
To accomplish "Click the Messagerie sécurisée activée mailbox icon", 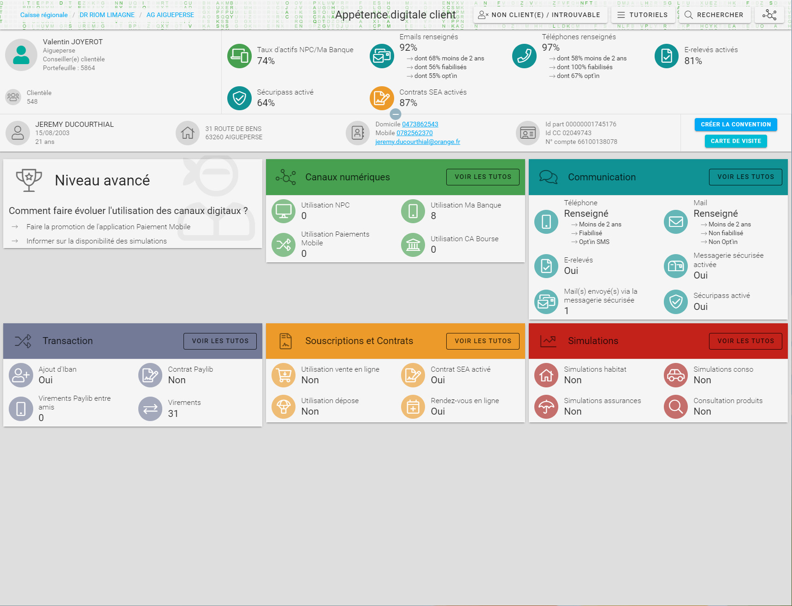I will coord(676,266).
